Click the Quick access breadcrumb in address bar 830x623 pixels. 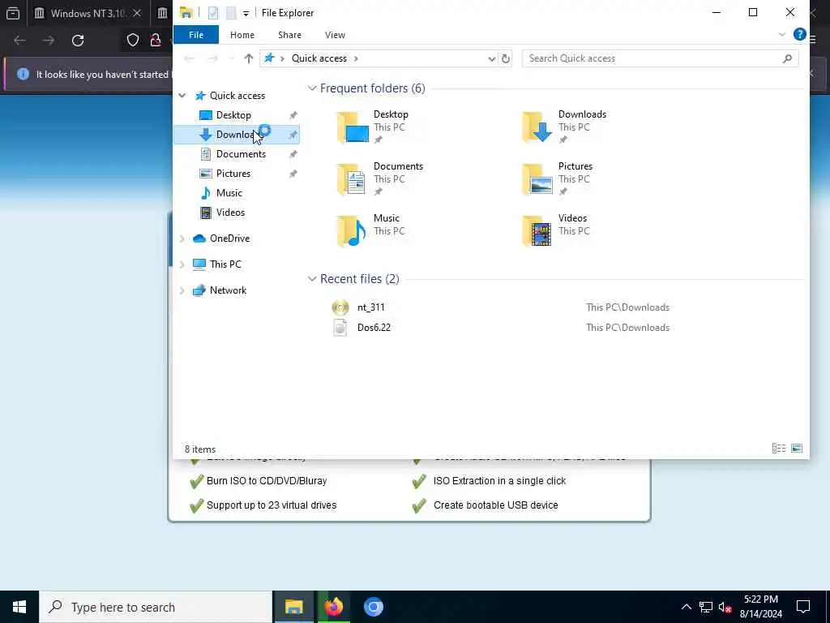tap(319, 58)
